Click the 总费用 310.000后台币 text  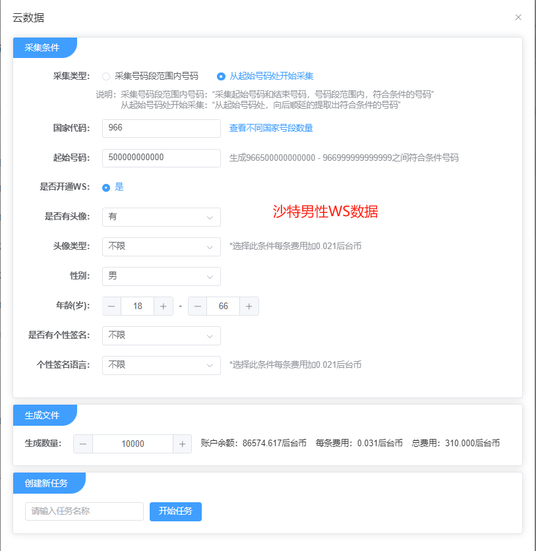click(x=456, y=443)
